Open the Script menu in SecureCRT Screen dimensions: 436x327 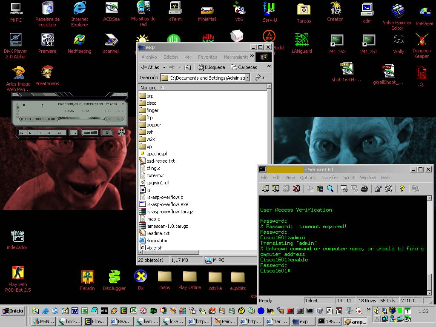coord(349,178)
